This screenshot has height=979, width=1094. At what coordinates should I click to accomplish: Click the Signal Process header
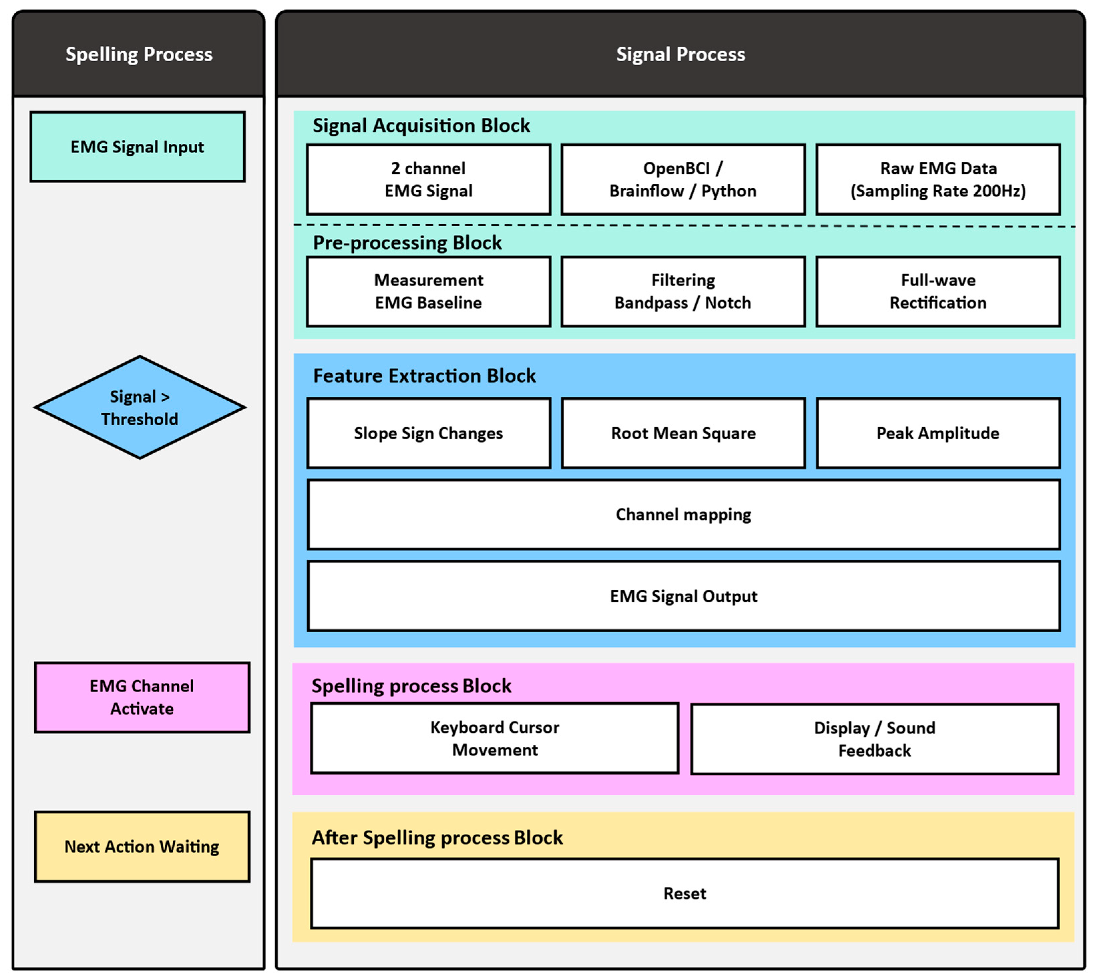(x=680, y=54)
